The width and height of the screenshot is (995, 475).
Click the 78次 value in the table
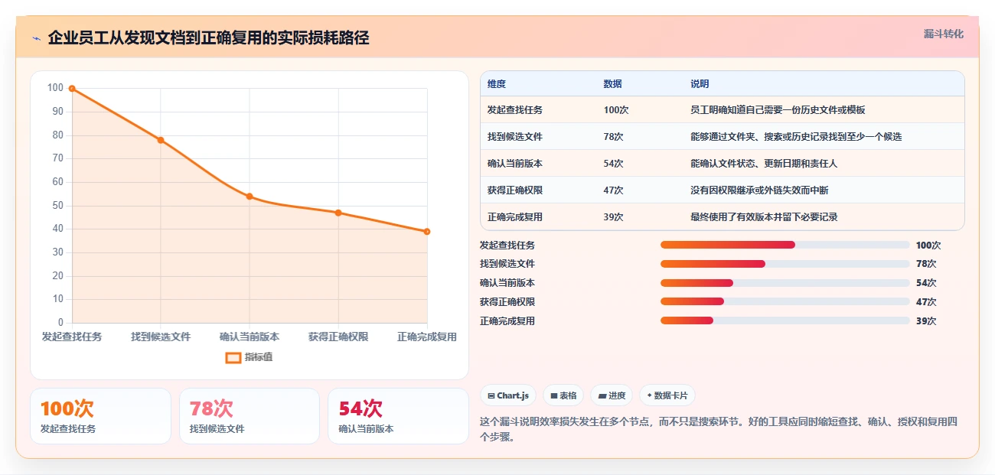(613, 137)
